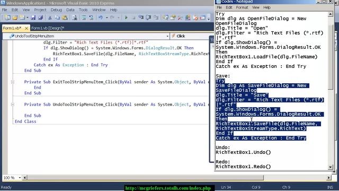The image size is (339, 191).
Task: Expand the Redo history dropdown arrow
Action: tap(118, 18)
